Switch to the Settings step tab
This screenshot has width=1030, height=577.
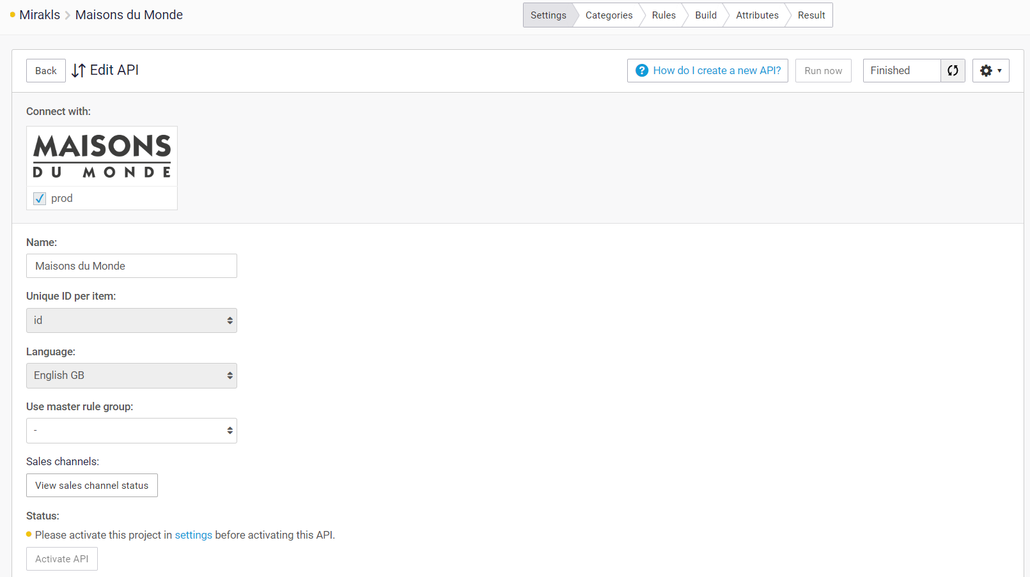pyautogui.click(x=549, y=15)
